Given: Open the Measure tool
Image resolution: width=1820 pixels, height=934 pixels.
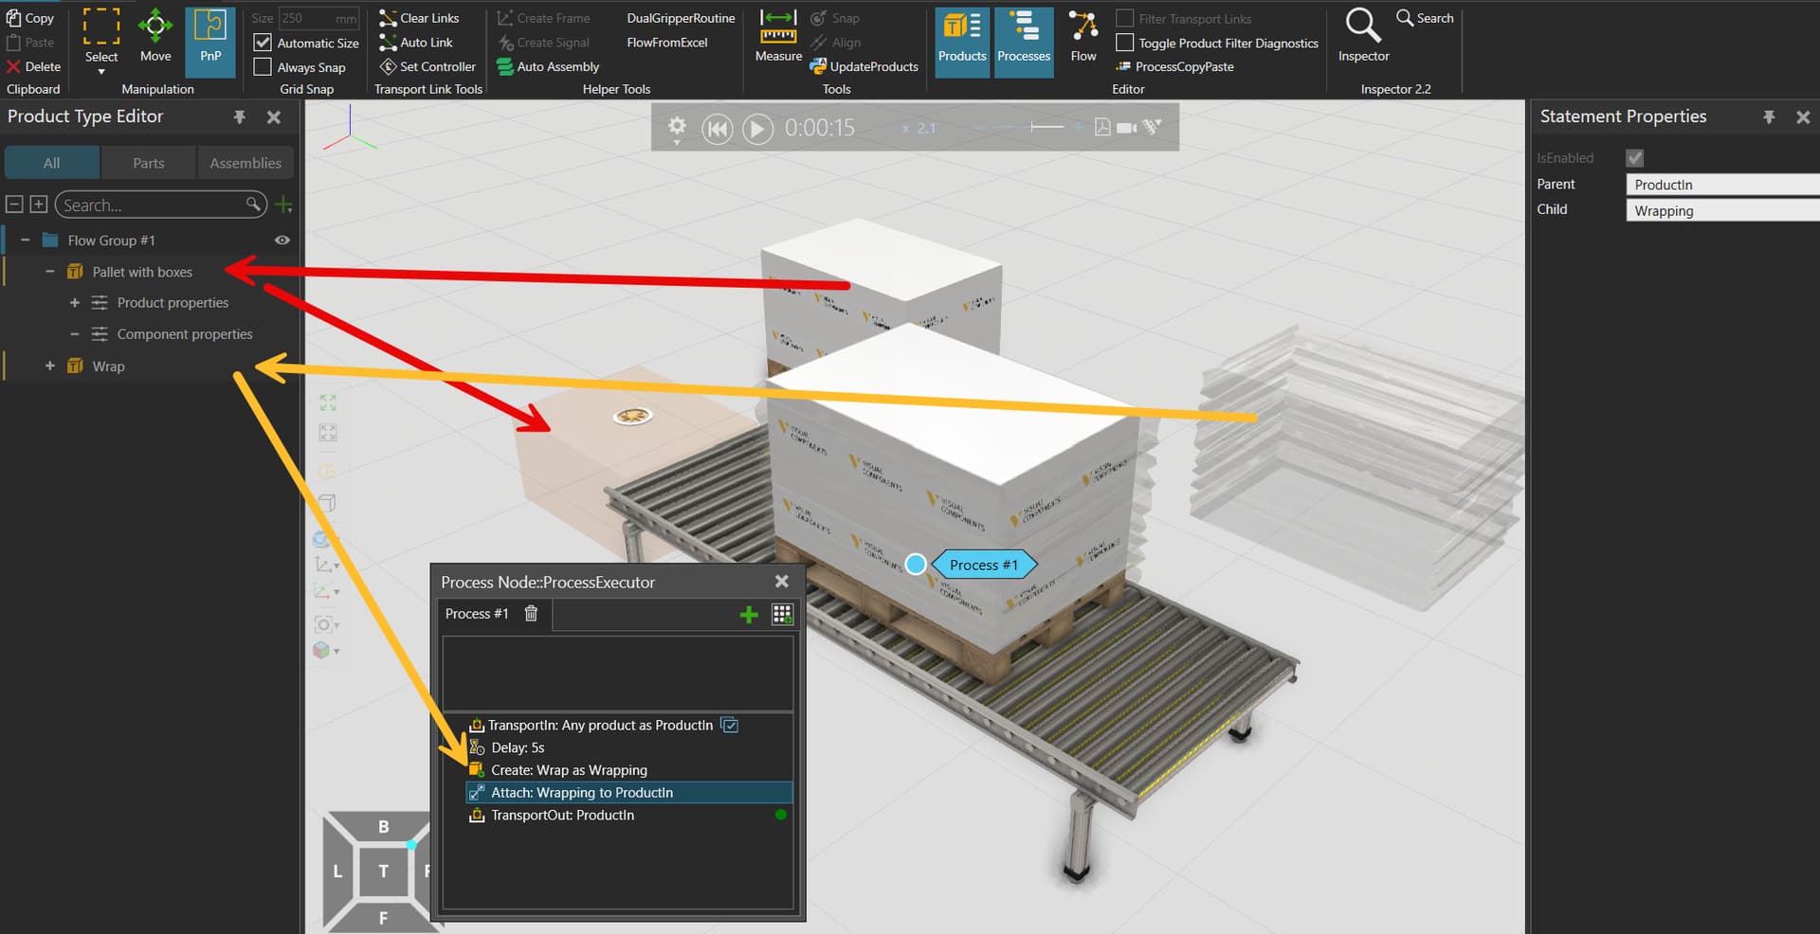Looking at the screenshot, I should tap(778, 38).
